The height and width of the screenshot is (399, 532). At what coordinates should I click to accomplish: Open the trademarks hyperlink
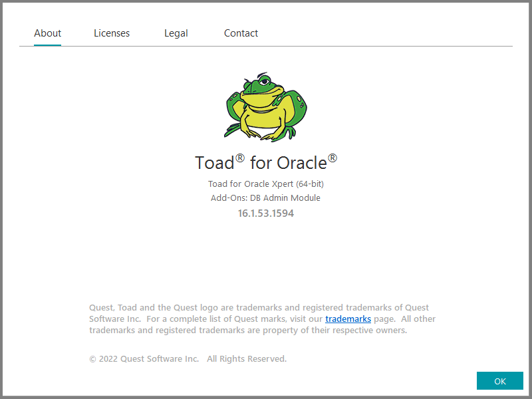click(x=348, y=319)
